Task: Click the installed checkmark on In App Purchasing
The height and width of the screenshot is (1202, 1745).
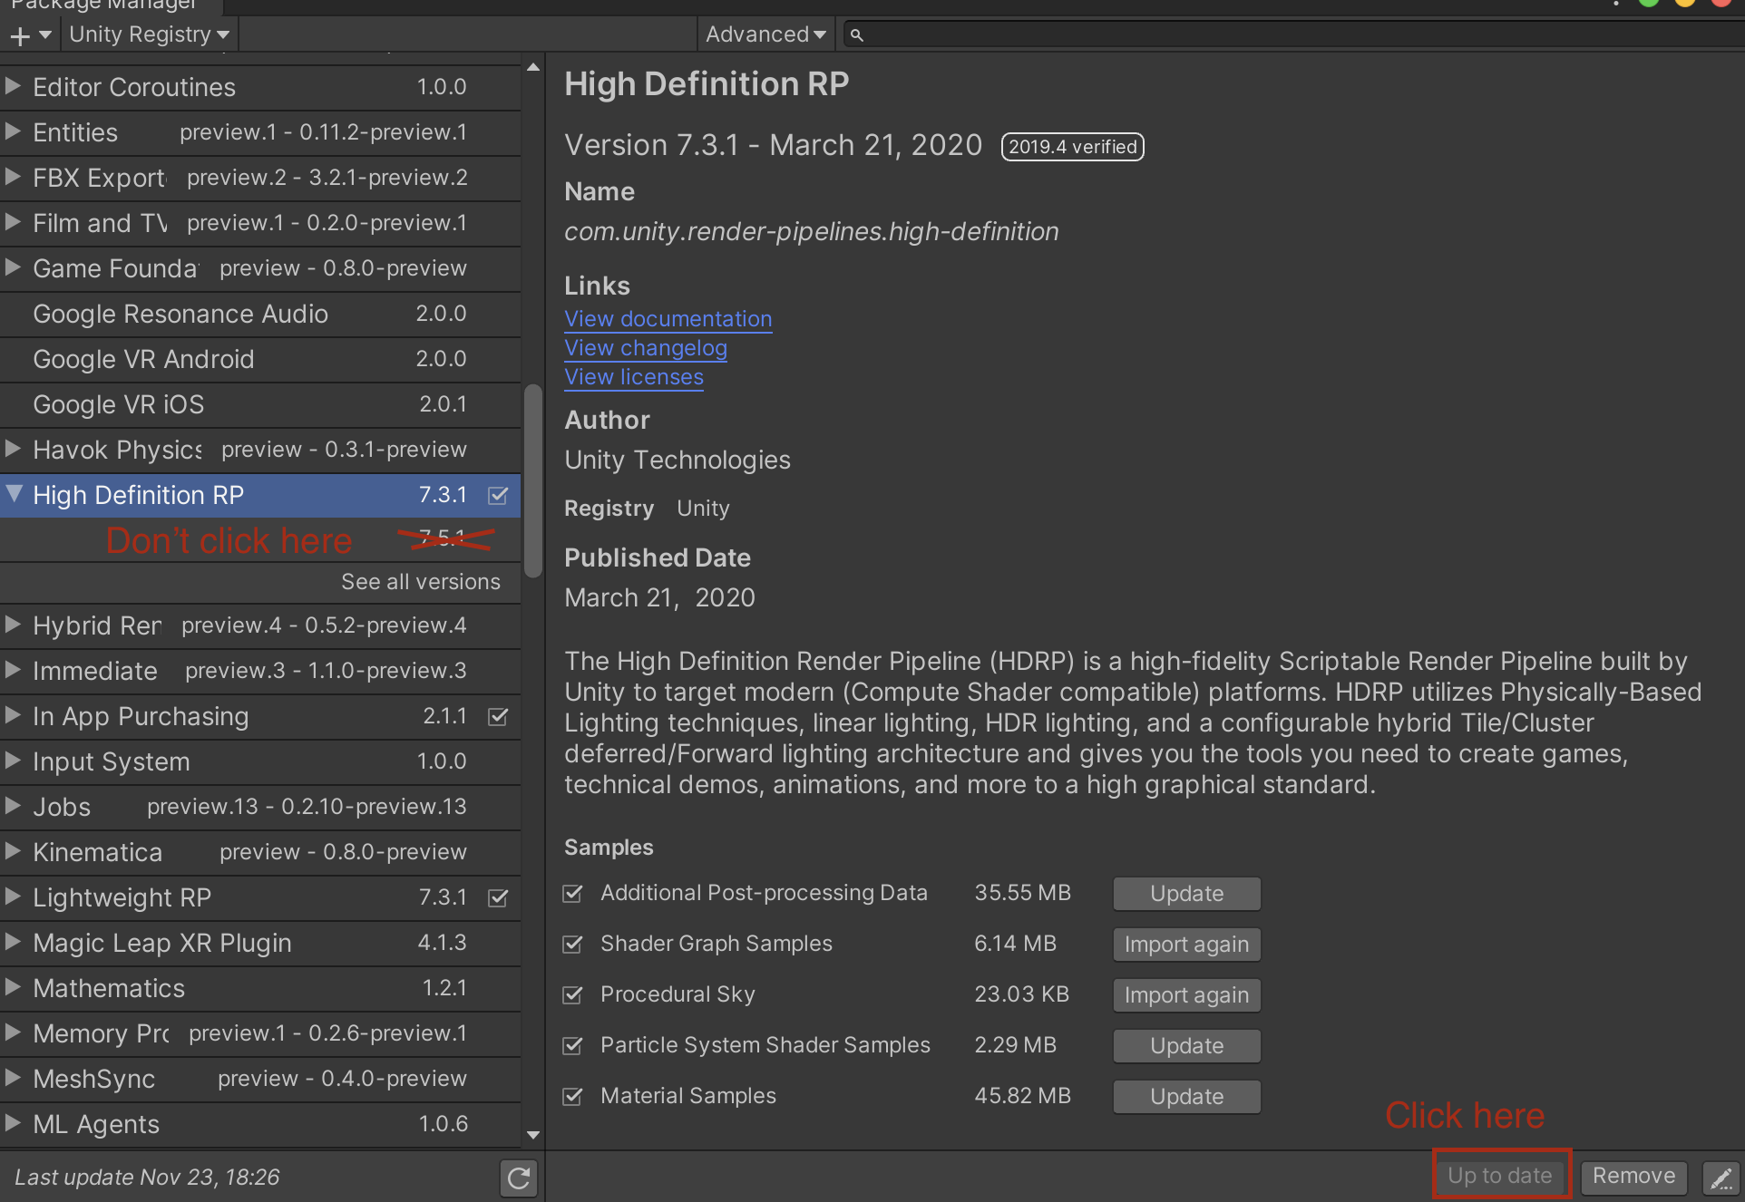Action: [x=498, y=716]
